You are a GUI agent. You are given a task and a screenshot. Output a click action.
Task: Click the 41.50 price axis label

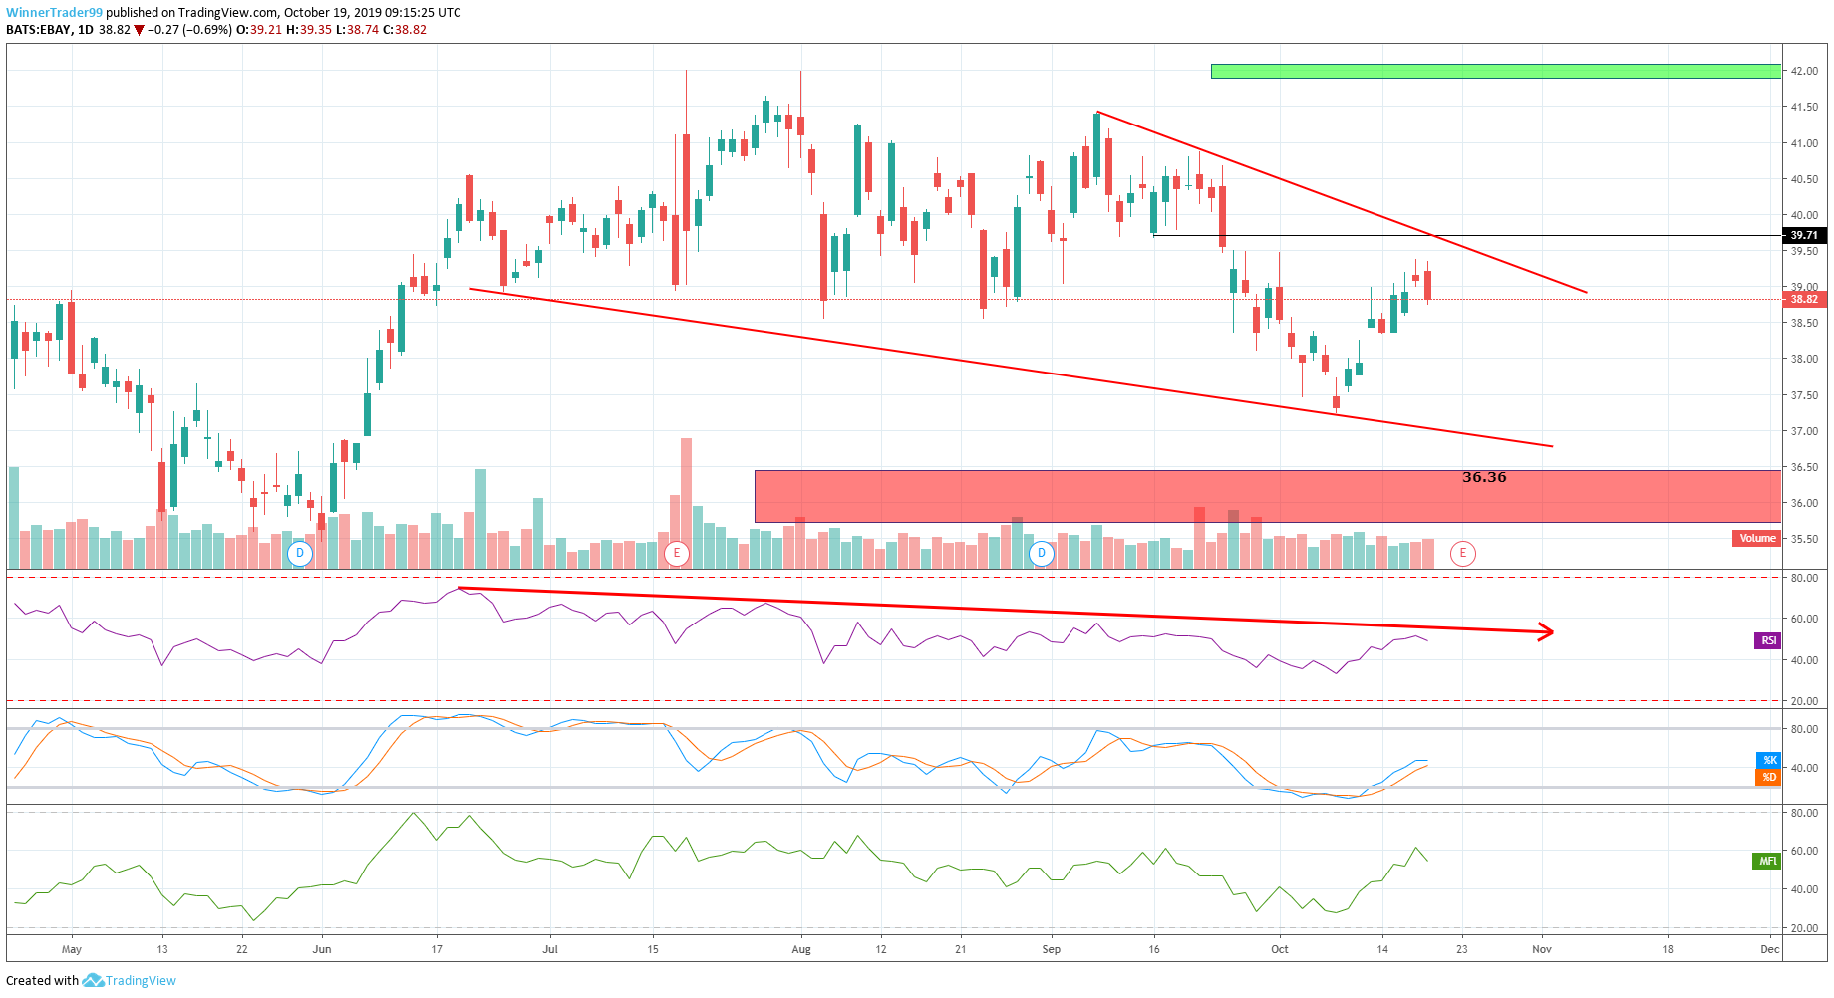pyautogui.click(x=1804, y=108)
